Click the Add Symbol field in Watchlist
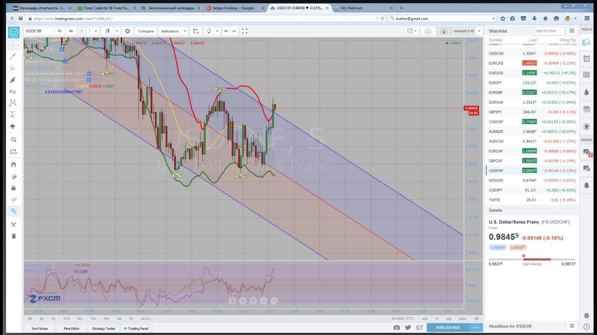 click(x=549, y=31)
